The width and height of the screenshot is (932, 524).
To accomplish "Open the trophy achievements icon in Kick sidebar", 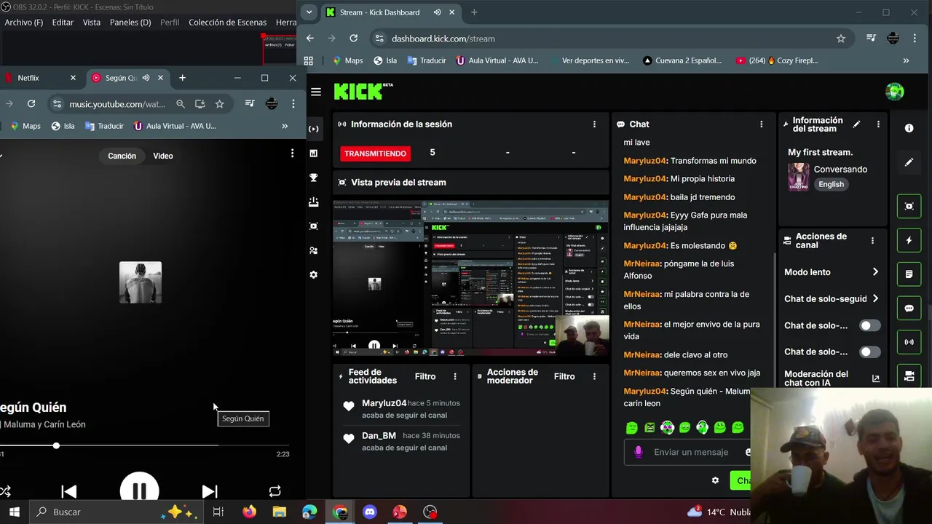I will coord(314,178).
